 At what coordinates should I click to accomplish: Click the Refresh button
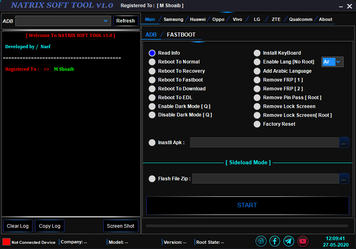coord(126,21)
